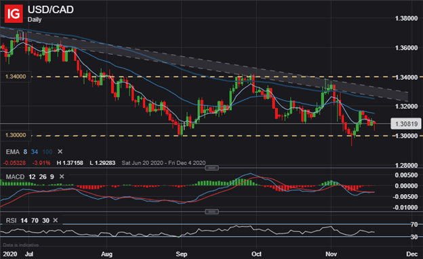Click the EMA 34 period value
This screenshot has height=259, width=423.
click(35, 152)
